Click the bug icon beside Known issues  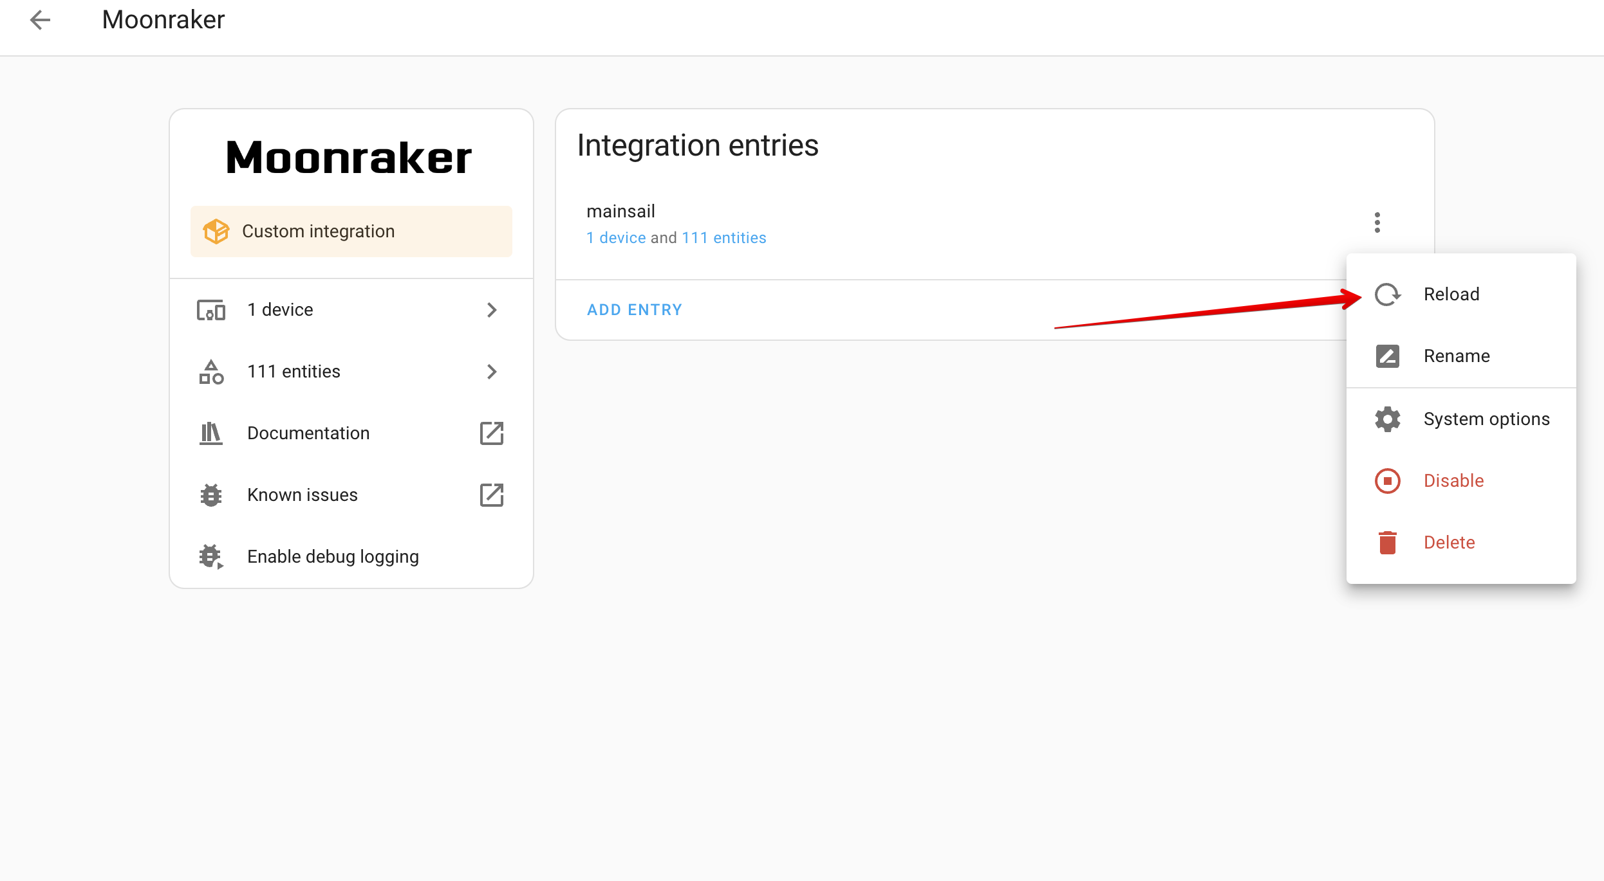coord(211,495)
